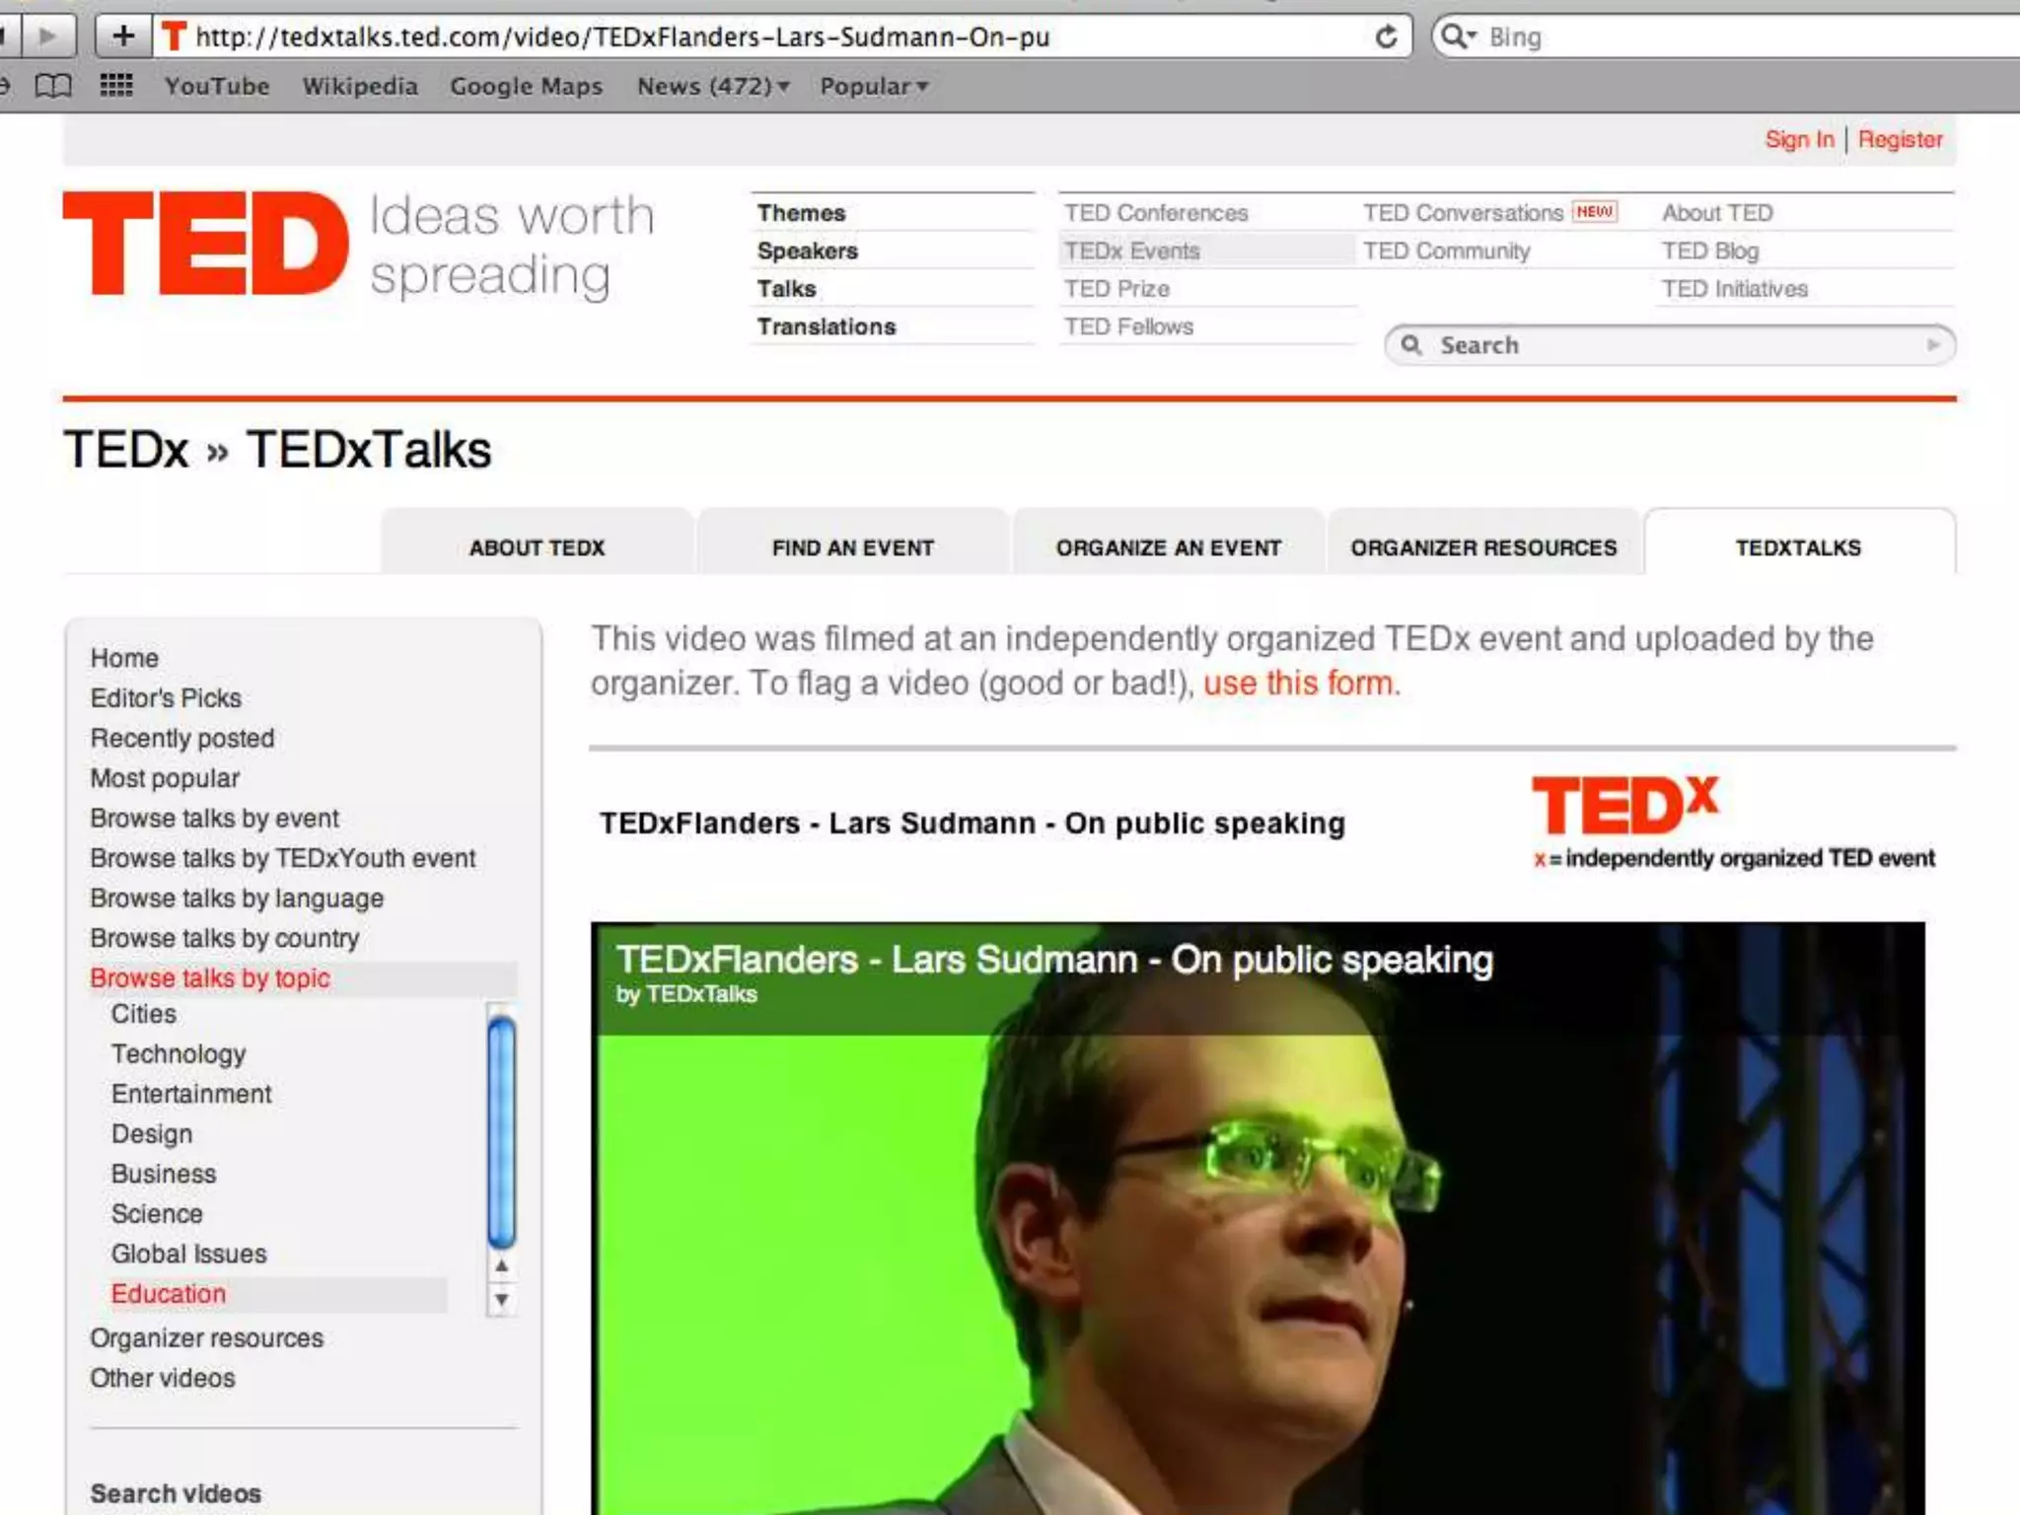
Task: Click the topic list scroll down arrow
Action: [502, 1300]
